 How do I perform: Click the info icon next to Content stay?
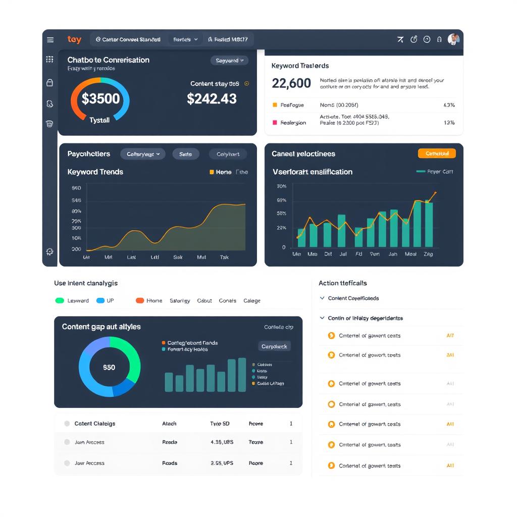pos(246,84)
